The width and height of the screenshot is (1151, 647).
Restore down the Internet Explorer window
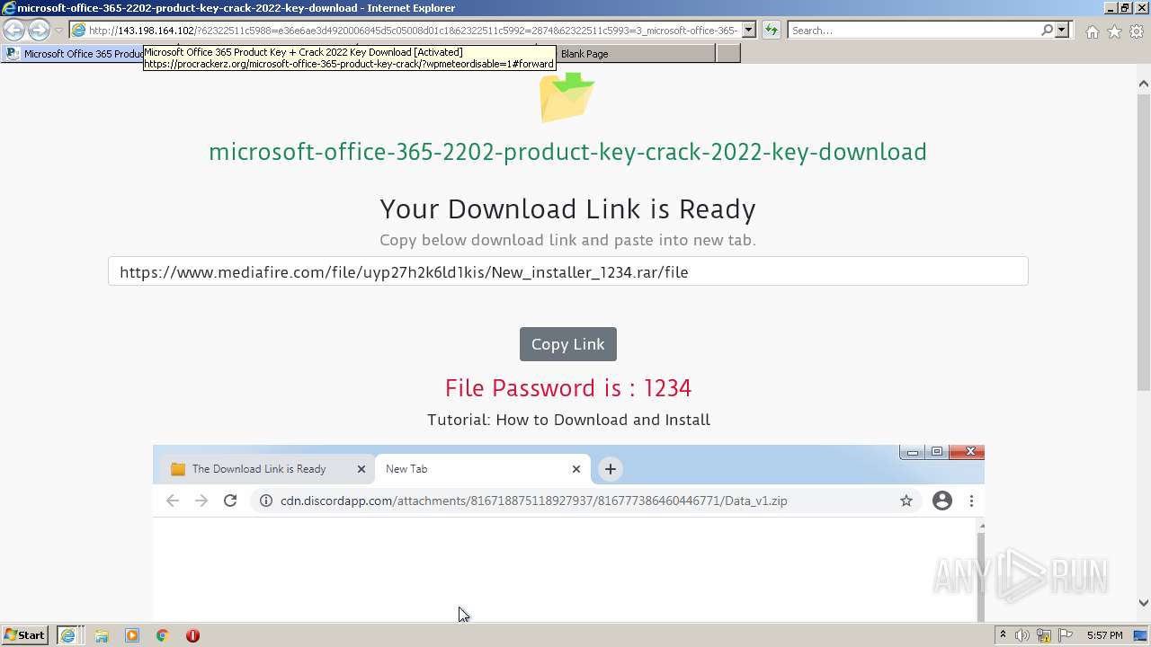pos(1125,8)
